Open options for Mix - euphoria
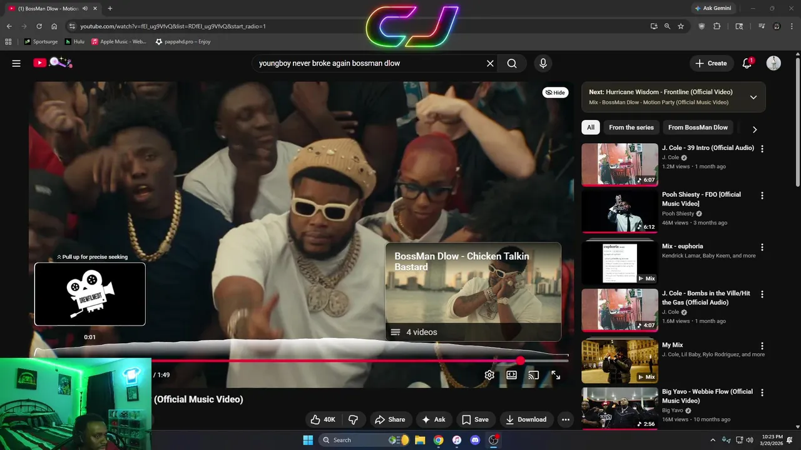This screenshot has height=450, width=801. pyautogui.click(x=762, y=247)
